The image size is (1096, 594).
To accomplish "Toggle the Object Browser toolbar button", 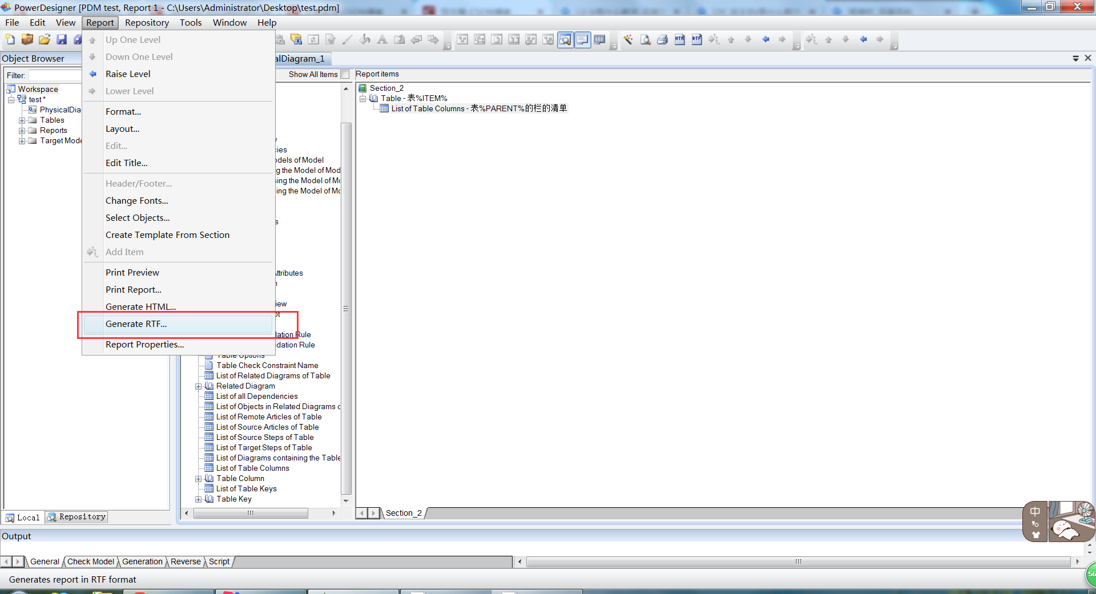I will (x=565, y=39).
